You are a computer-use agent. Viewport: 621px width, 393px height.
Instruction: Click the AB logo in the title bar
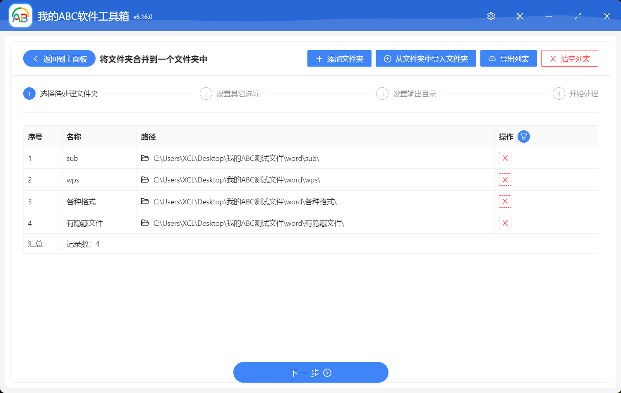(20, 15)
